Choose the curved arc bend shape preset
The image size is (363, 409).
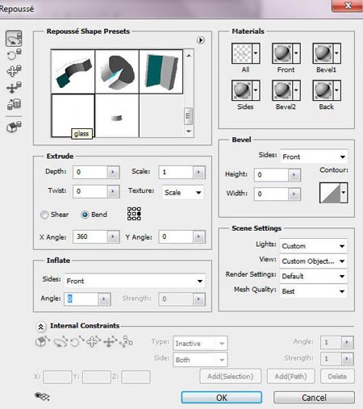[x=73, y=72]
